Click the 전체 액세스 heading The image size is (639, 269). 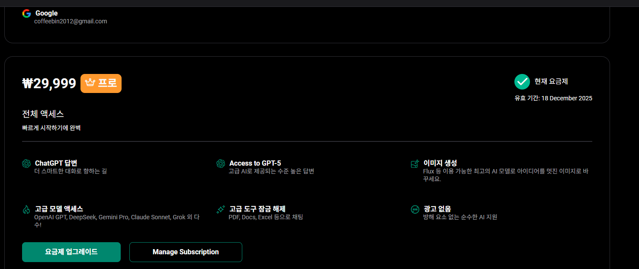[x=43, y=114]
